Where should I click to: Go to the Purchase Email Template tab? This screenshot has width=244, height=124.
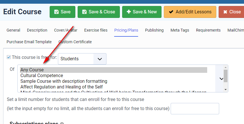[29, 42]
